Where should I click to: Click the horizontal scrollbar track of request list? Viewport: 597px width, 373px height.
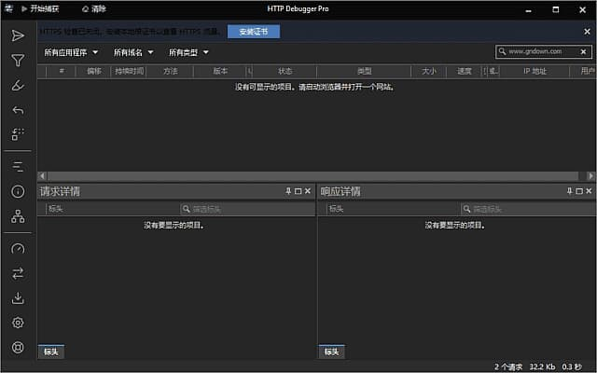313,176
